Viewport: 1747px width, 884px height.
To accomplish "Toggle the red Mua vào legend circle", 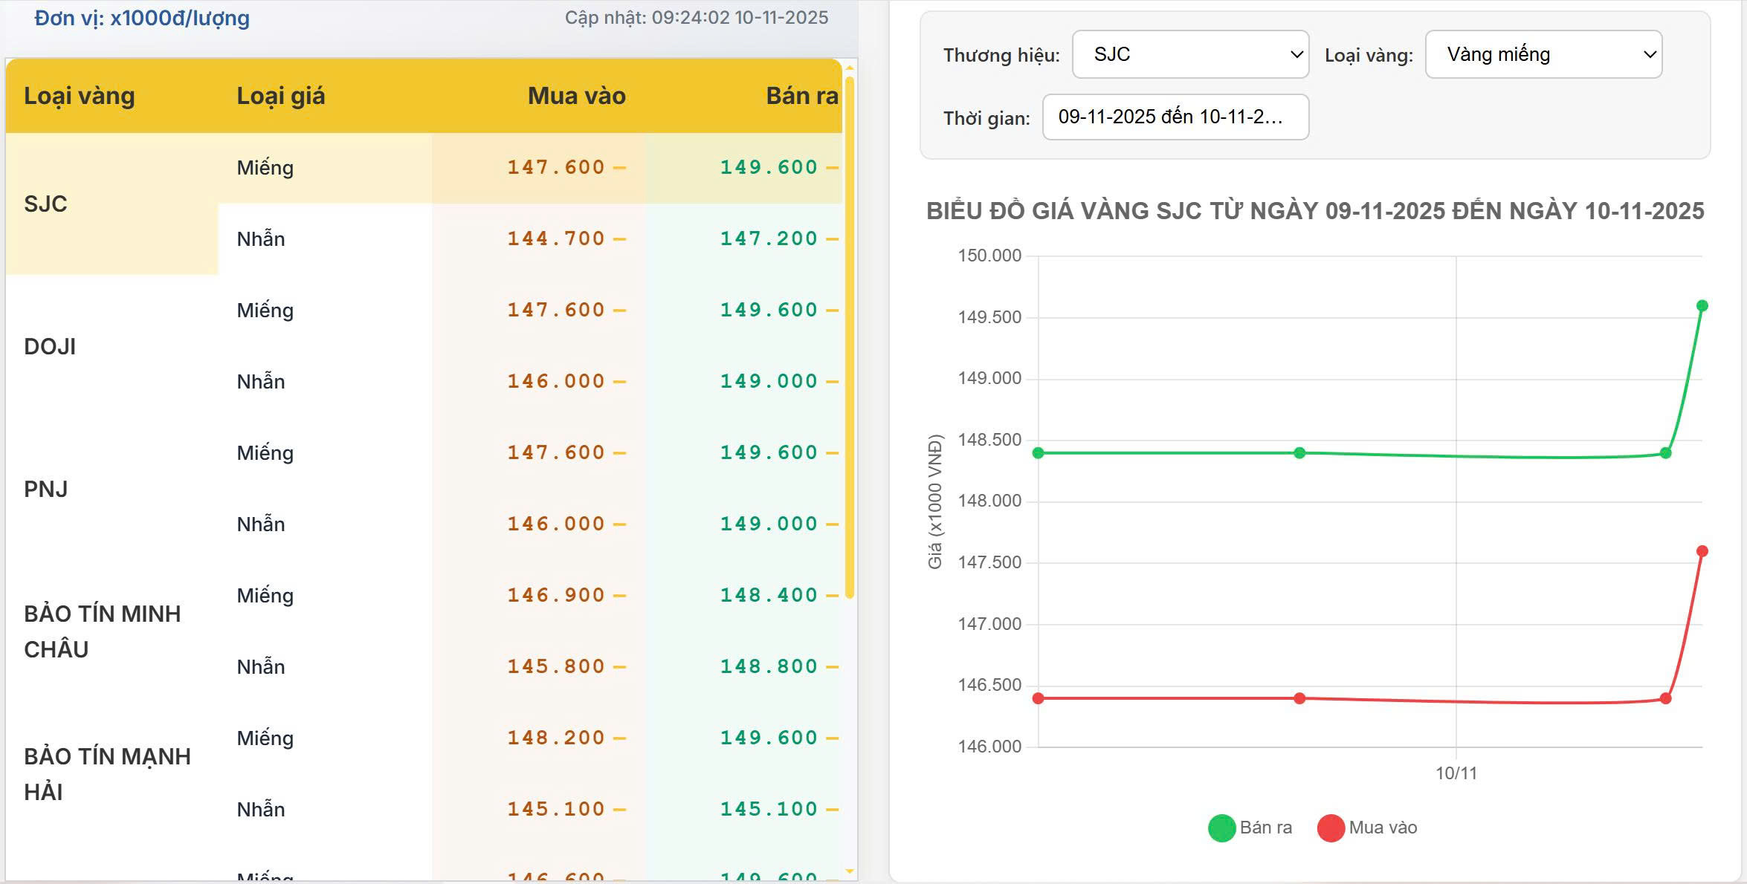I will 1330,828.
